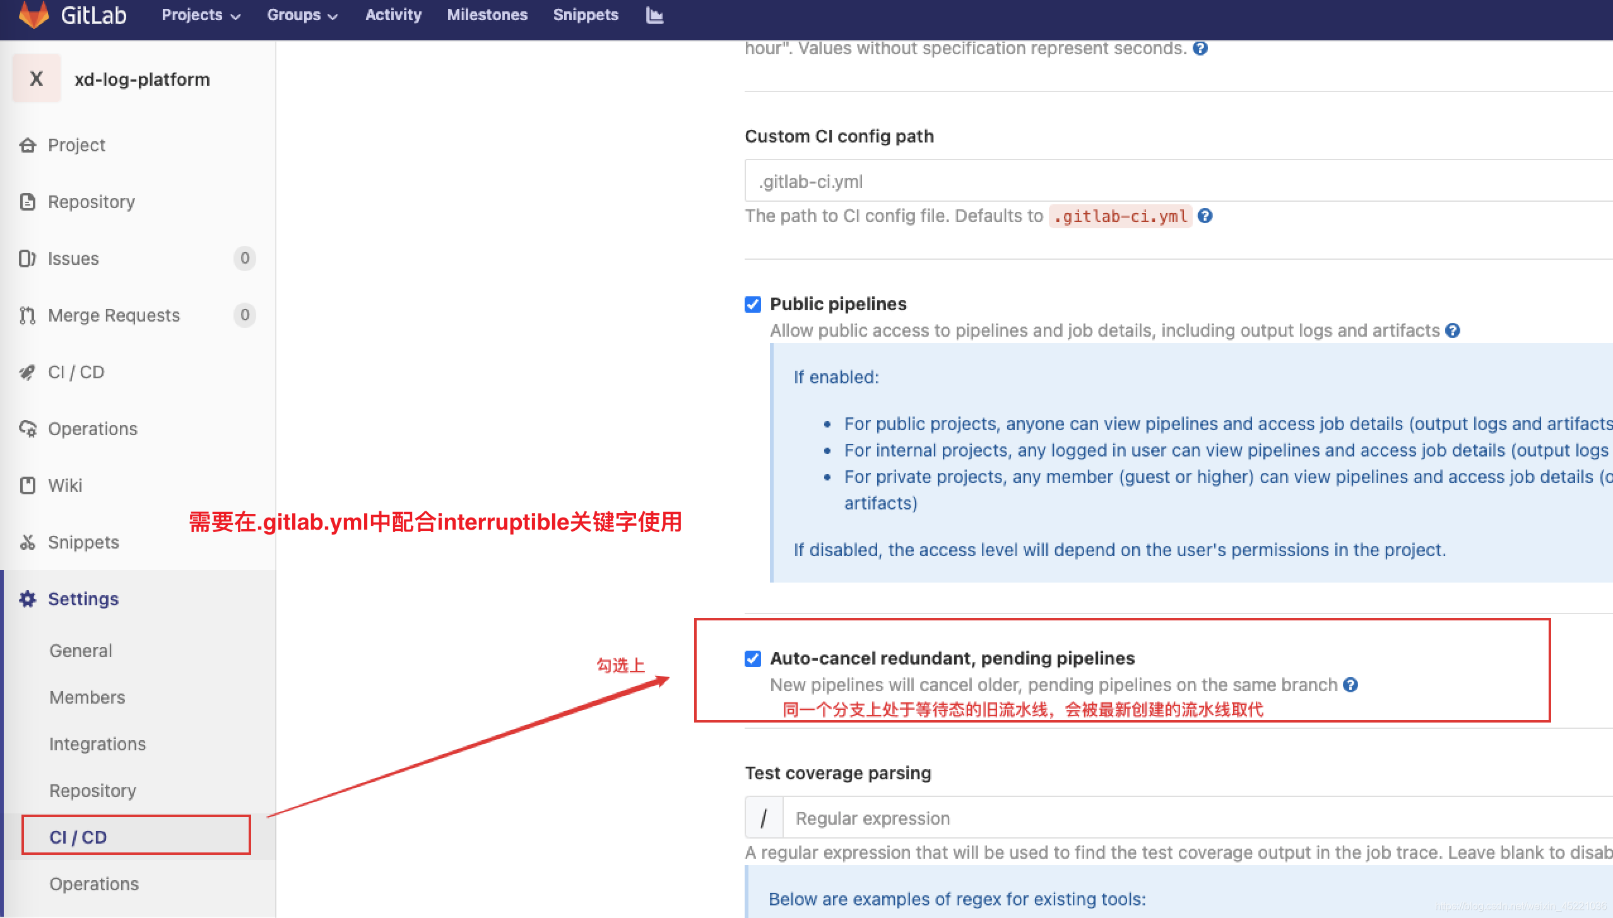Click the GitLab fox logo icon
This screenshot has width=1613, height=918.
[33, 14]
